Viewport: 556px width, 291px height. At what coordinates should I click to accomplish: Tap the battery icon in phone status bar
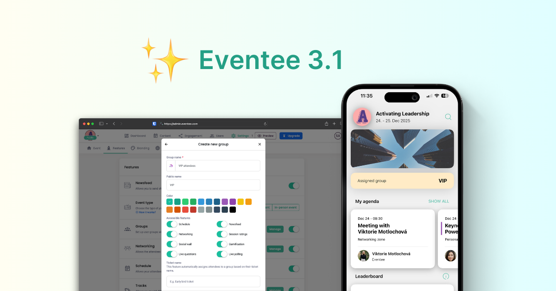coord(445,95)
